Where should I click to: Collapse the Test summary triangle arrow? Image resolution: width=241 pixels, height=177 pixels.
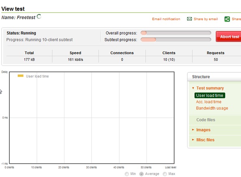tap(193, 88)
